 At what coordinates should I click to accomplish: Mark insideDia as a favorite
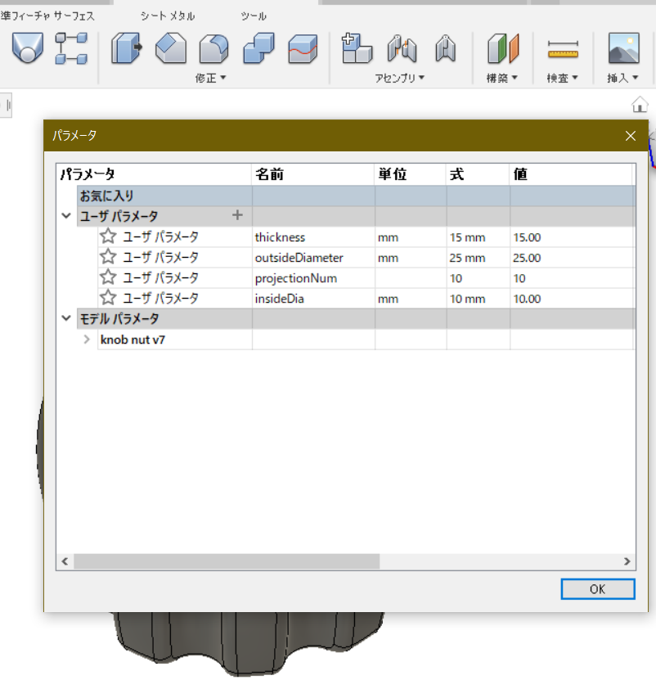(108, 298)
